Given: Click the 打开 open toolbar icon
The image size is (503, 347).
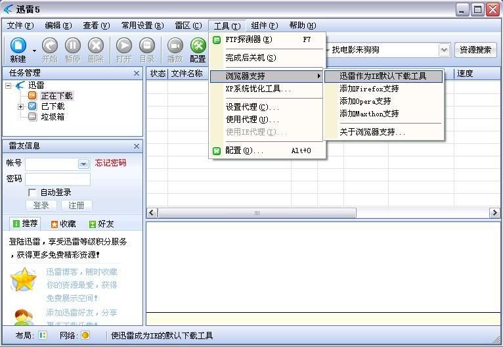Looking at the screenshot, I should coord(124,45).
